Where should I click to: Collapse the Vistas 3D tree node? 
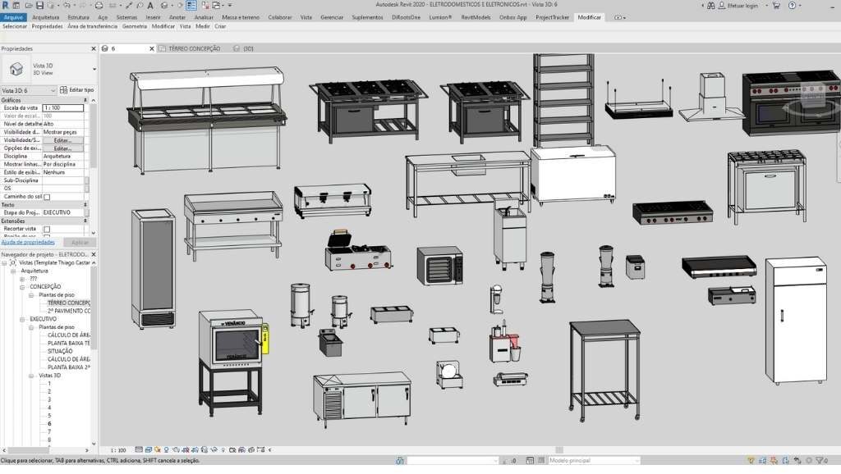click(x=32, y=375)
